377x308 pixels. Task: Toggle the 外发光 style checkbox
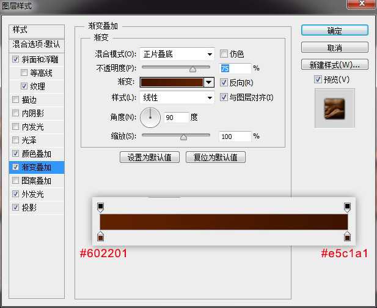(x=16, y=193)
